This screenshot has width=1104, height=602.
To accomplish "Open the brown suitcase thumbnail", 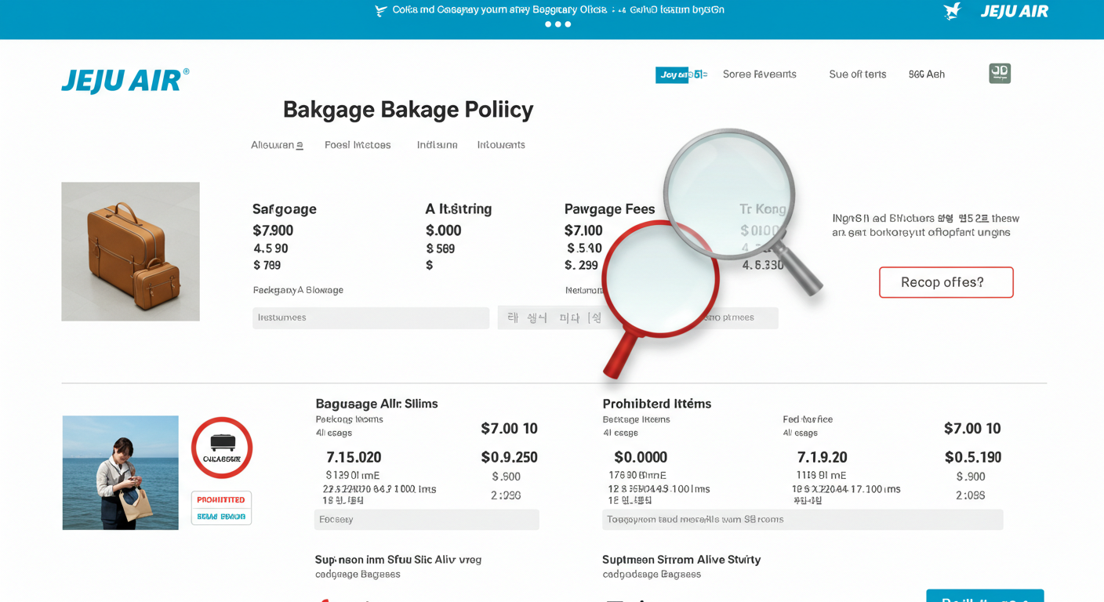I will [130, 252].
